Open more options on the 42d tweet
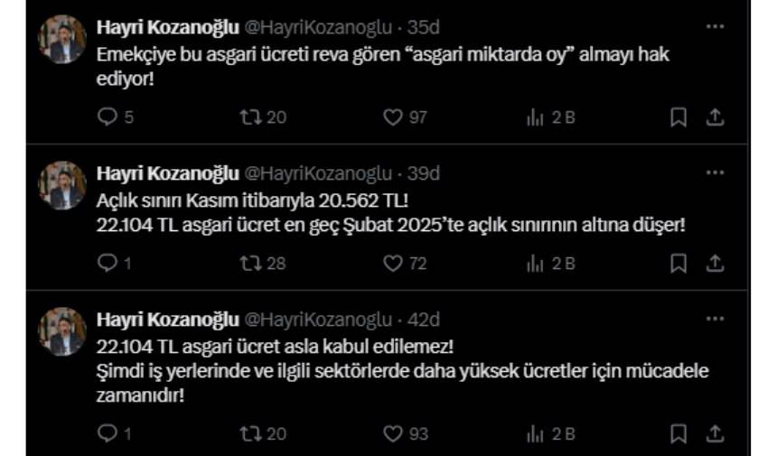 pos(715,319)
